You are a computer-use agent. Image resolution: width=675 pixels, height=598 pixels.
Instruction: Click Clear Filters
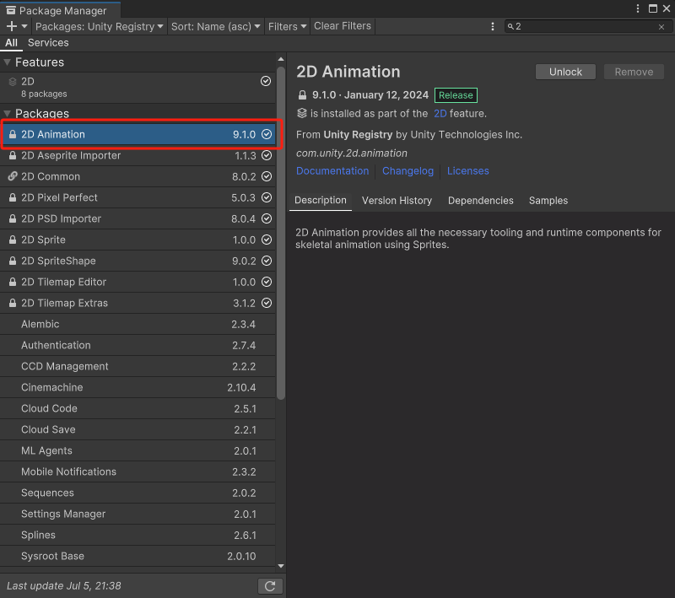pos(343,26)
